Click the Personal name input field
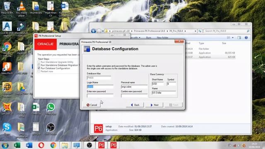Viewport: 265px width, 149px height. point(134,87)
